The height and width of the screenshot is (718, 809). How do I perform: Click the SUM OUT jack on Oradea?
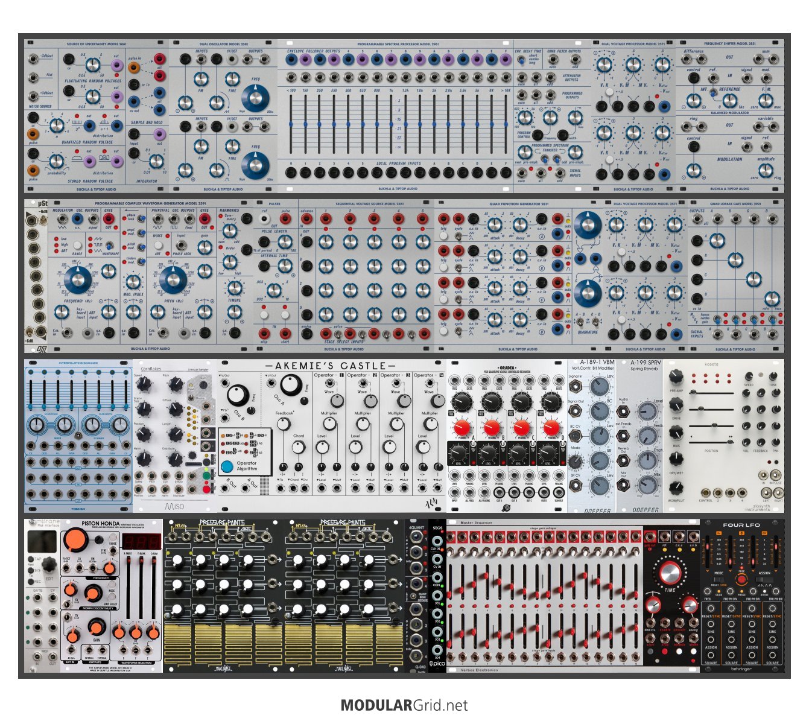pyautogui.click(x=559, y=492)
